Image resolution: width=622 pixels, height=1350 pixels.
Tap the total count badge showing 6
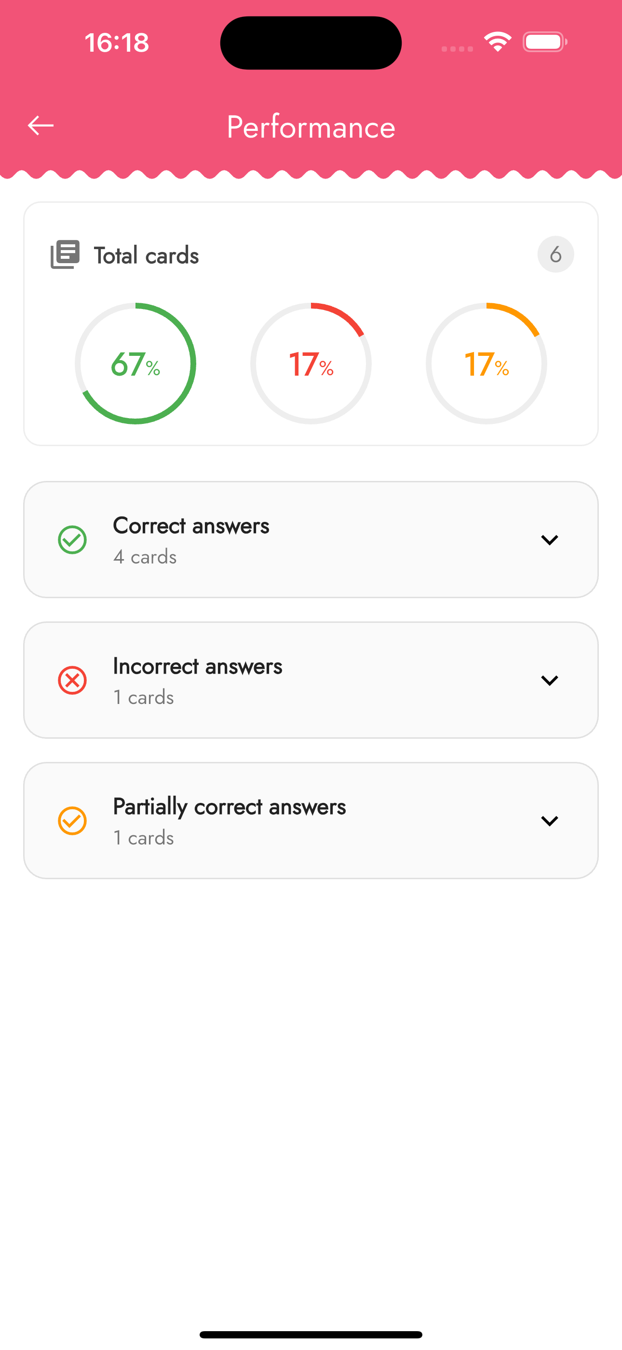point(555,254)
